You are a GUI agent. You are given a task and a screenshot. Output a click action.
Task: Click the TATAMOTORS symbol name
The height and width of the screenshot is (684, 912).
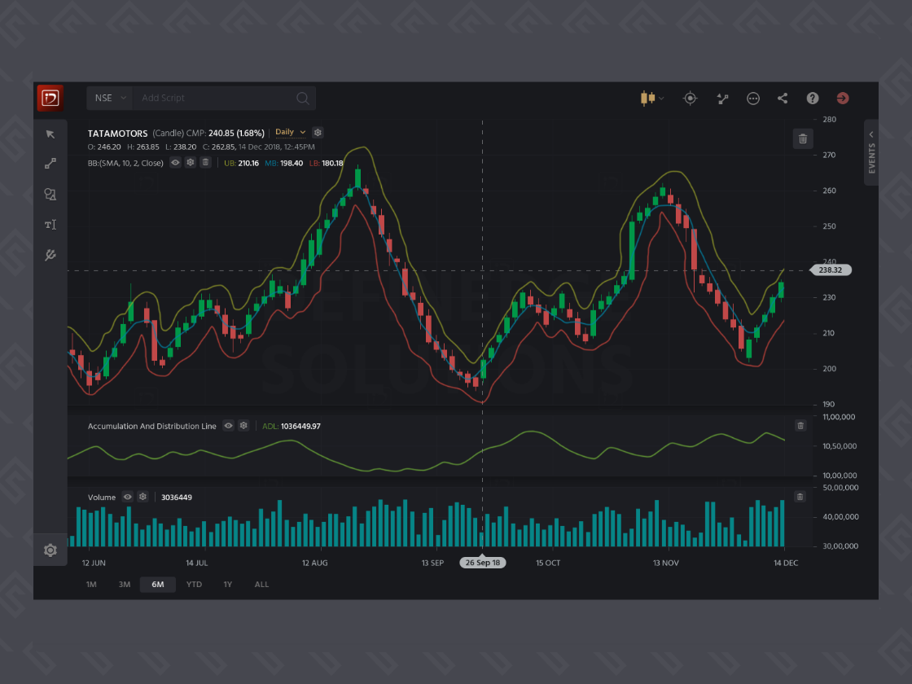coord(117,134)
